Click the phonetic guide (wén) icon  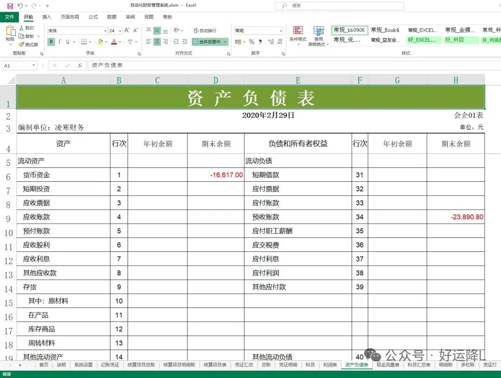click(130, 42)
